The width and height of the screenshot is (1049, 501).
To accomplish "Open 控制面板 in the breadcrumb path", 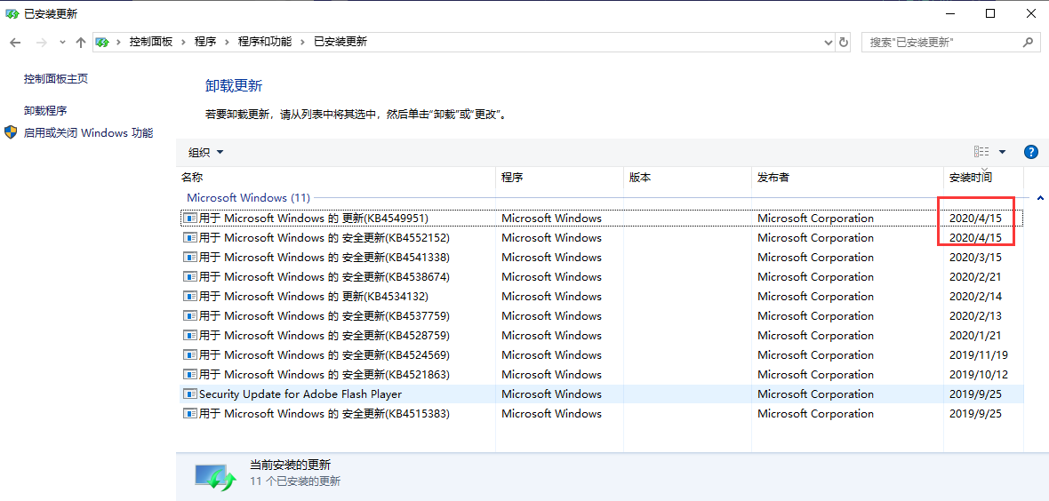I will click(x=151, y=42).
